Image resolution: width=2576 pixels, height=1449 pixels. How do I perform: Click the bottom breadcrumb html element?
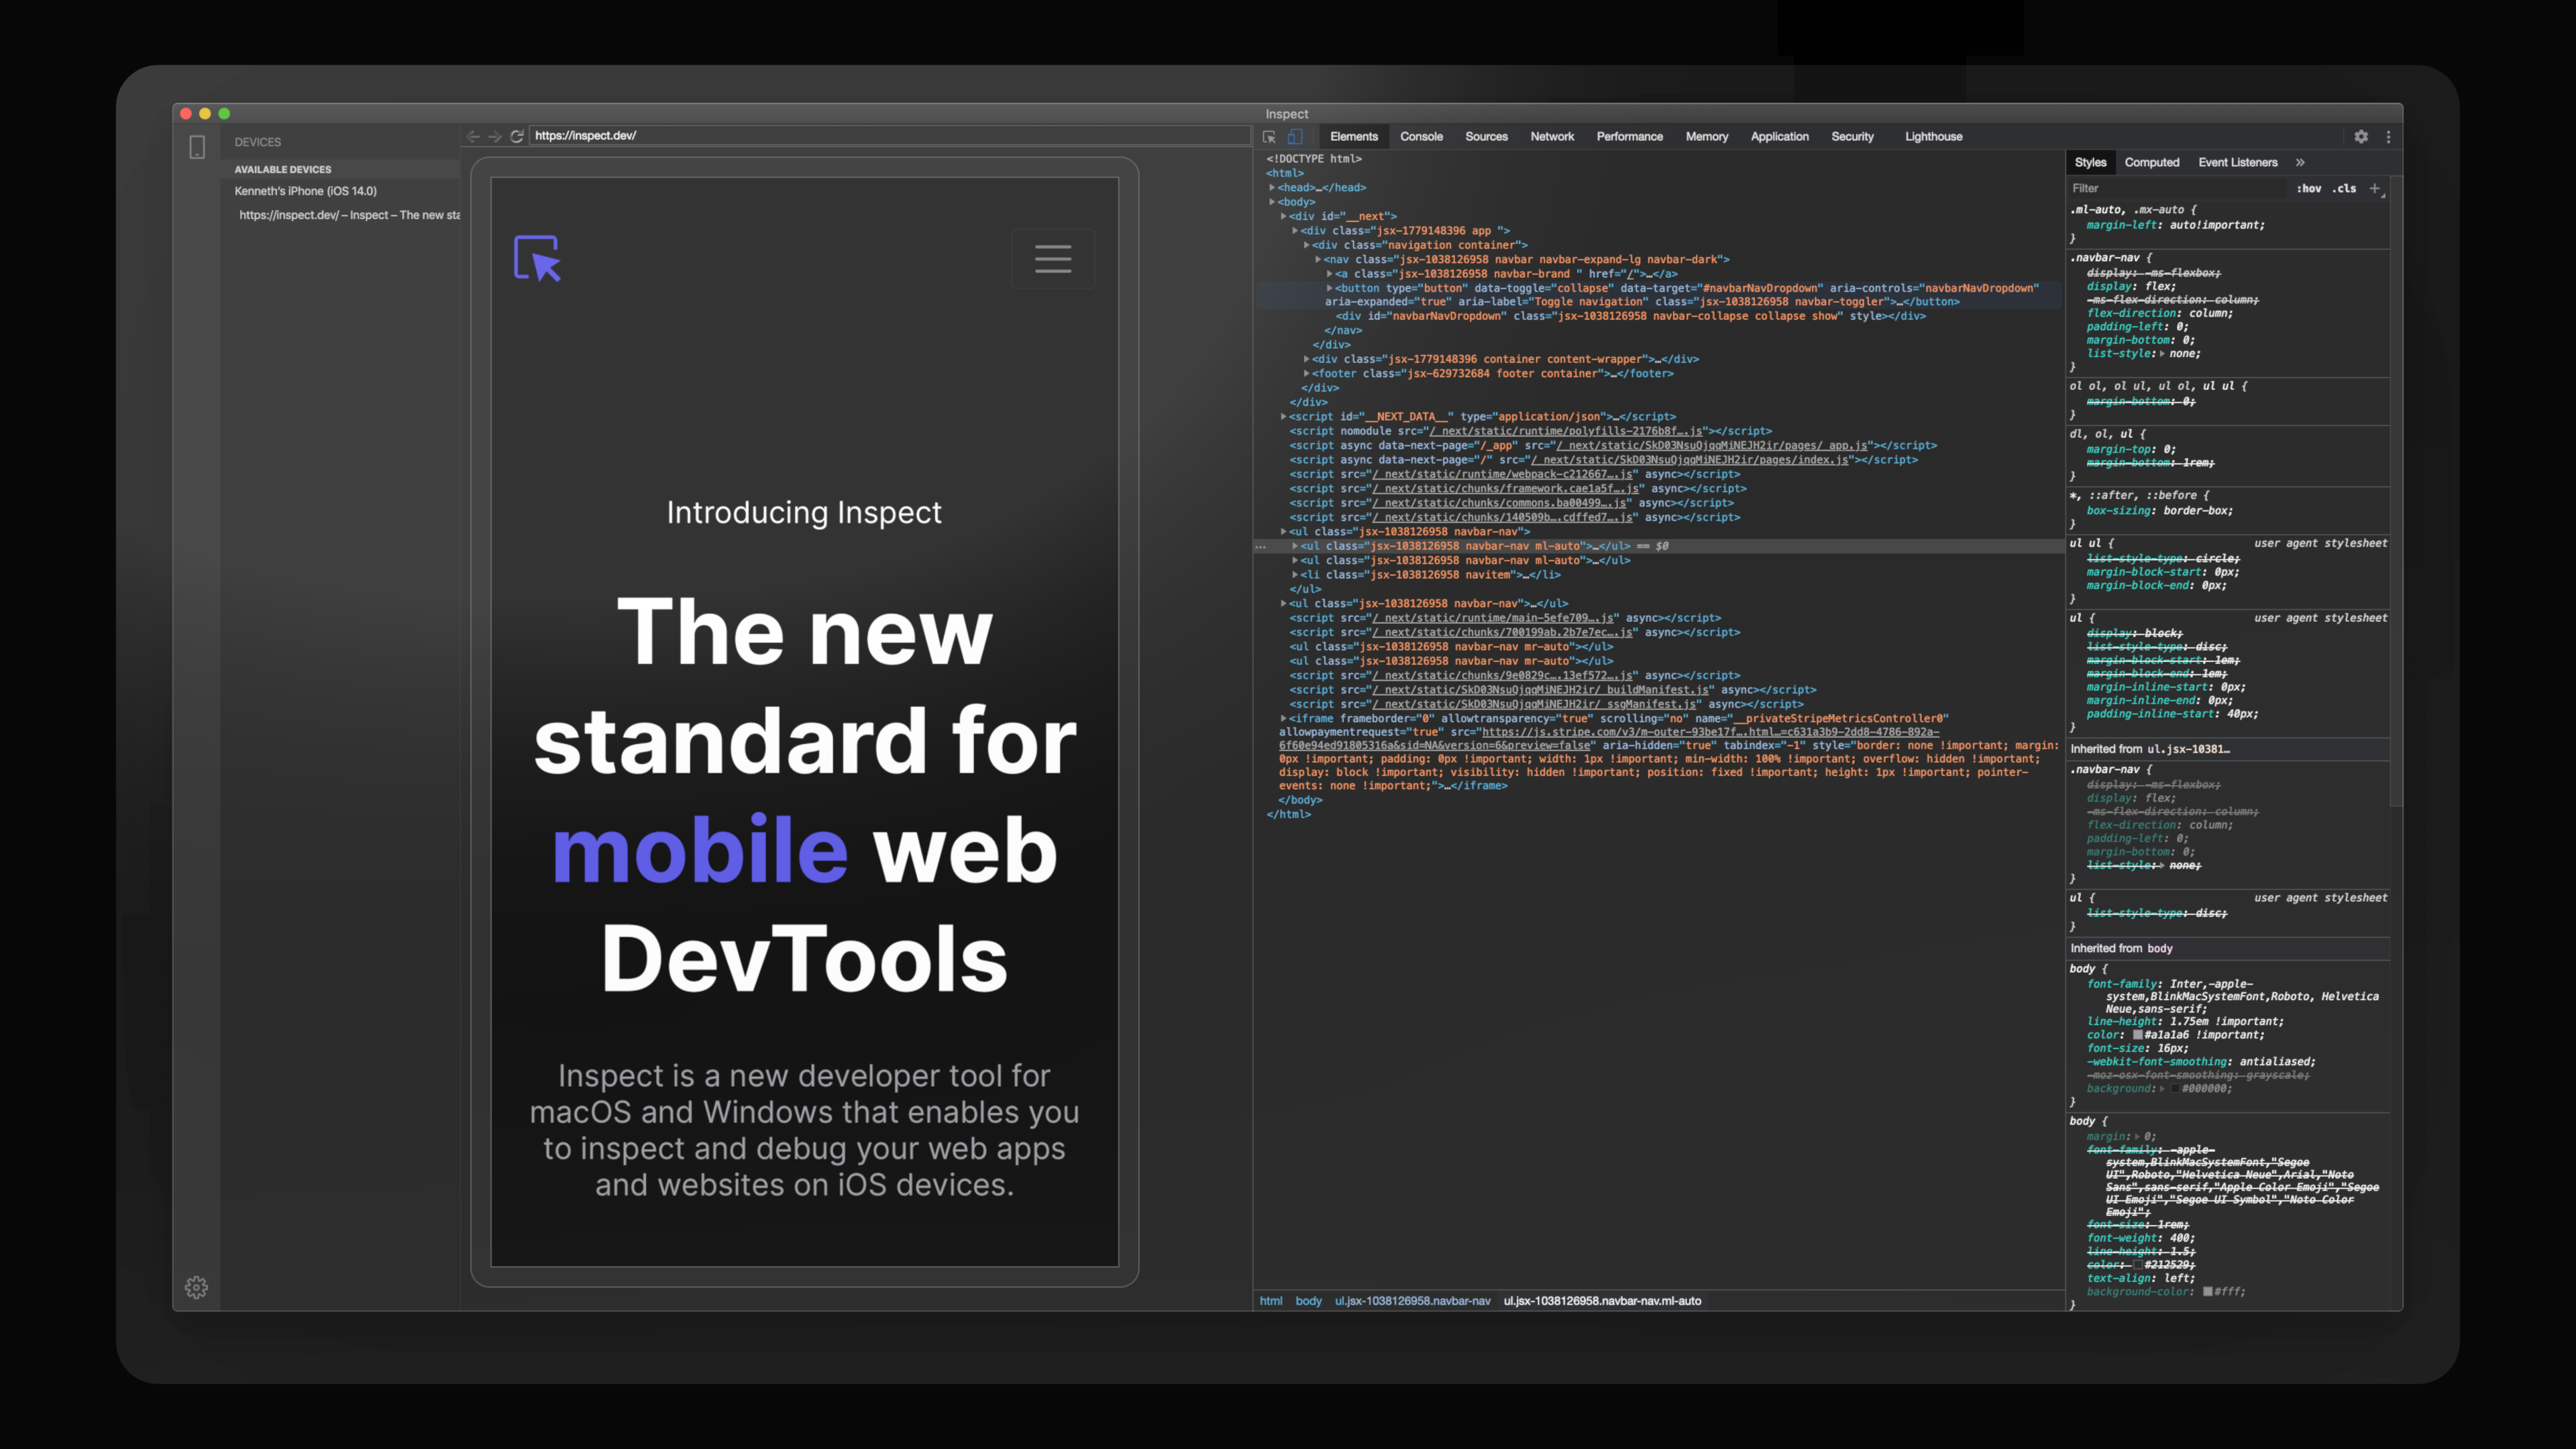(1271, 1300)
